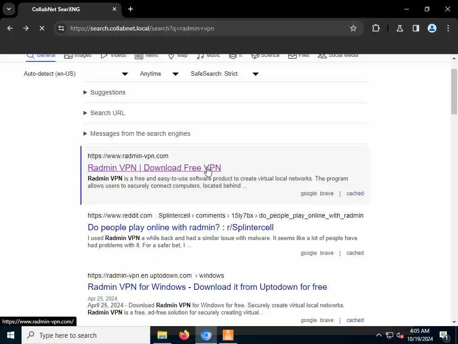Toggle the browser side panel
This screenshot has width=458, height=344.
[416, 28]
